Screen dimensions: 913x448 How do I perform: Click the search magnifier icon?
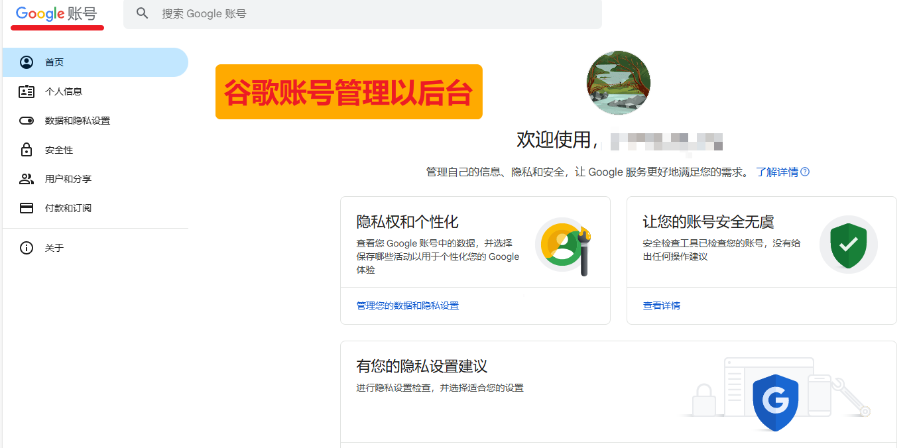tap(142, 13)
